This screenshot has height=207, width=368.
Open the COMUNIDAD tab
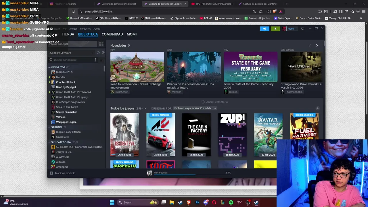112,34
